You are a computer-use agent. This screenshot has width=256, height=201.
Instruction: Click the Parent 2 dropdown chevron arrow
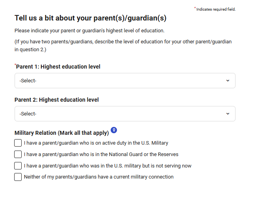pos(228,114)
